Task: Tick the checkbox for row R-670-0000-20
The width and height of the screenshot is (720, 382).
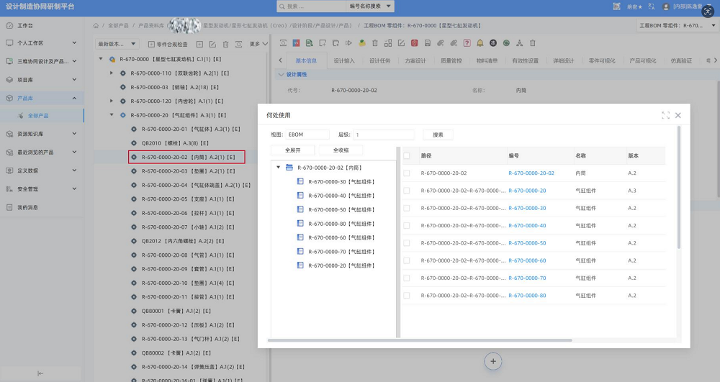Action: coord(406,191)
